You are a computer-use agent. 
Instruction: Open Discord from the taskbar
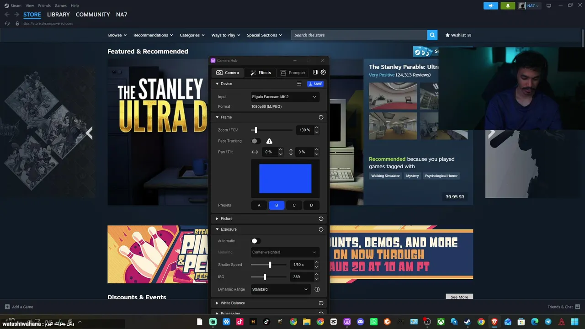(361, 322)
